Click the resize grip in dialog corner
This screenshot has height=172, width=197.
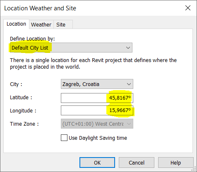coord(194,169)
